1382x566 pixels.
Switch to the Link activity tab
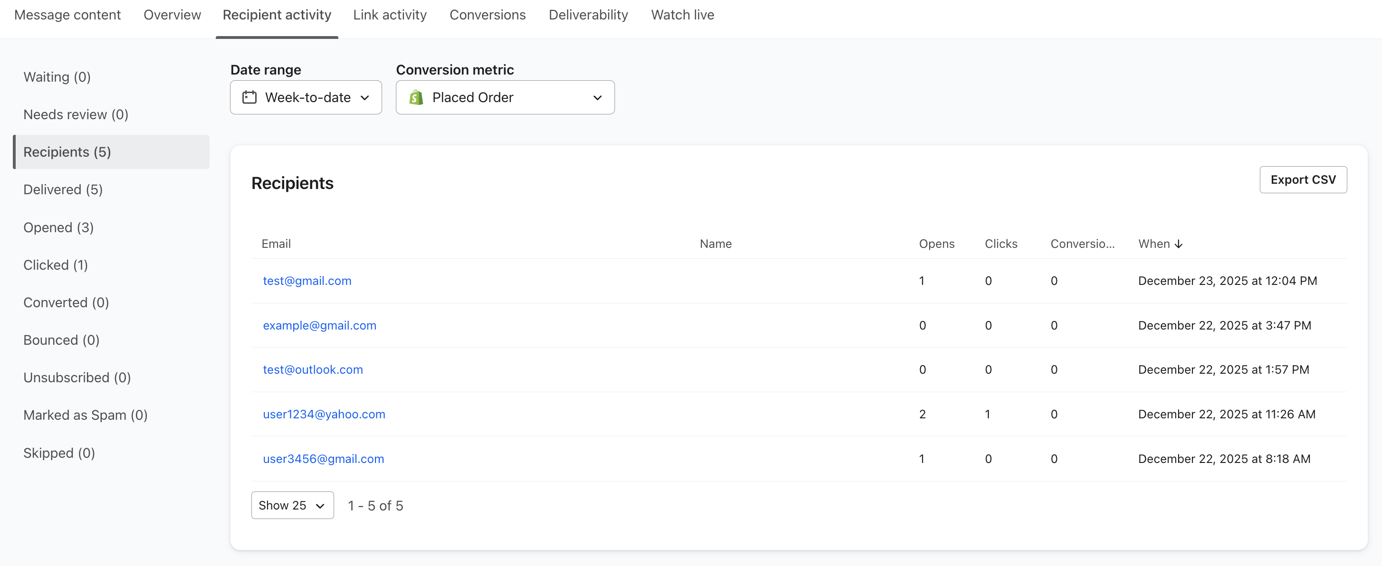tap(390, 15)
